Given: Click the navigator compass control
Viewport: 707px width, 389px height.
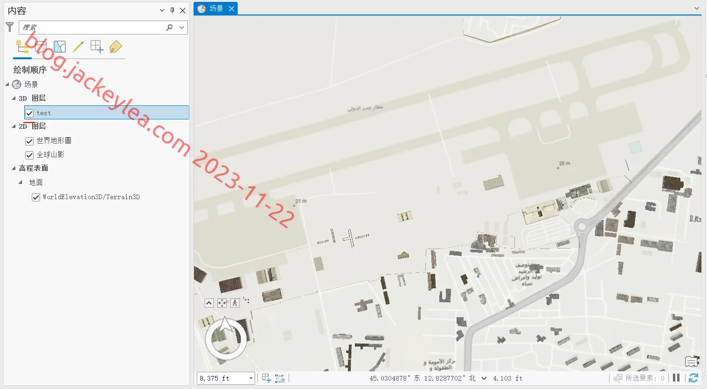Looking at the screenshot, I should tap(226, 338).
